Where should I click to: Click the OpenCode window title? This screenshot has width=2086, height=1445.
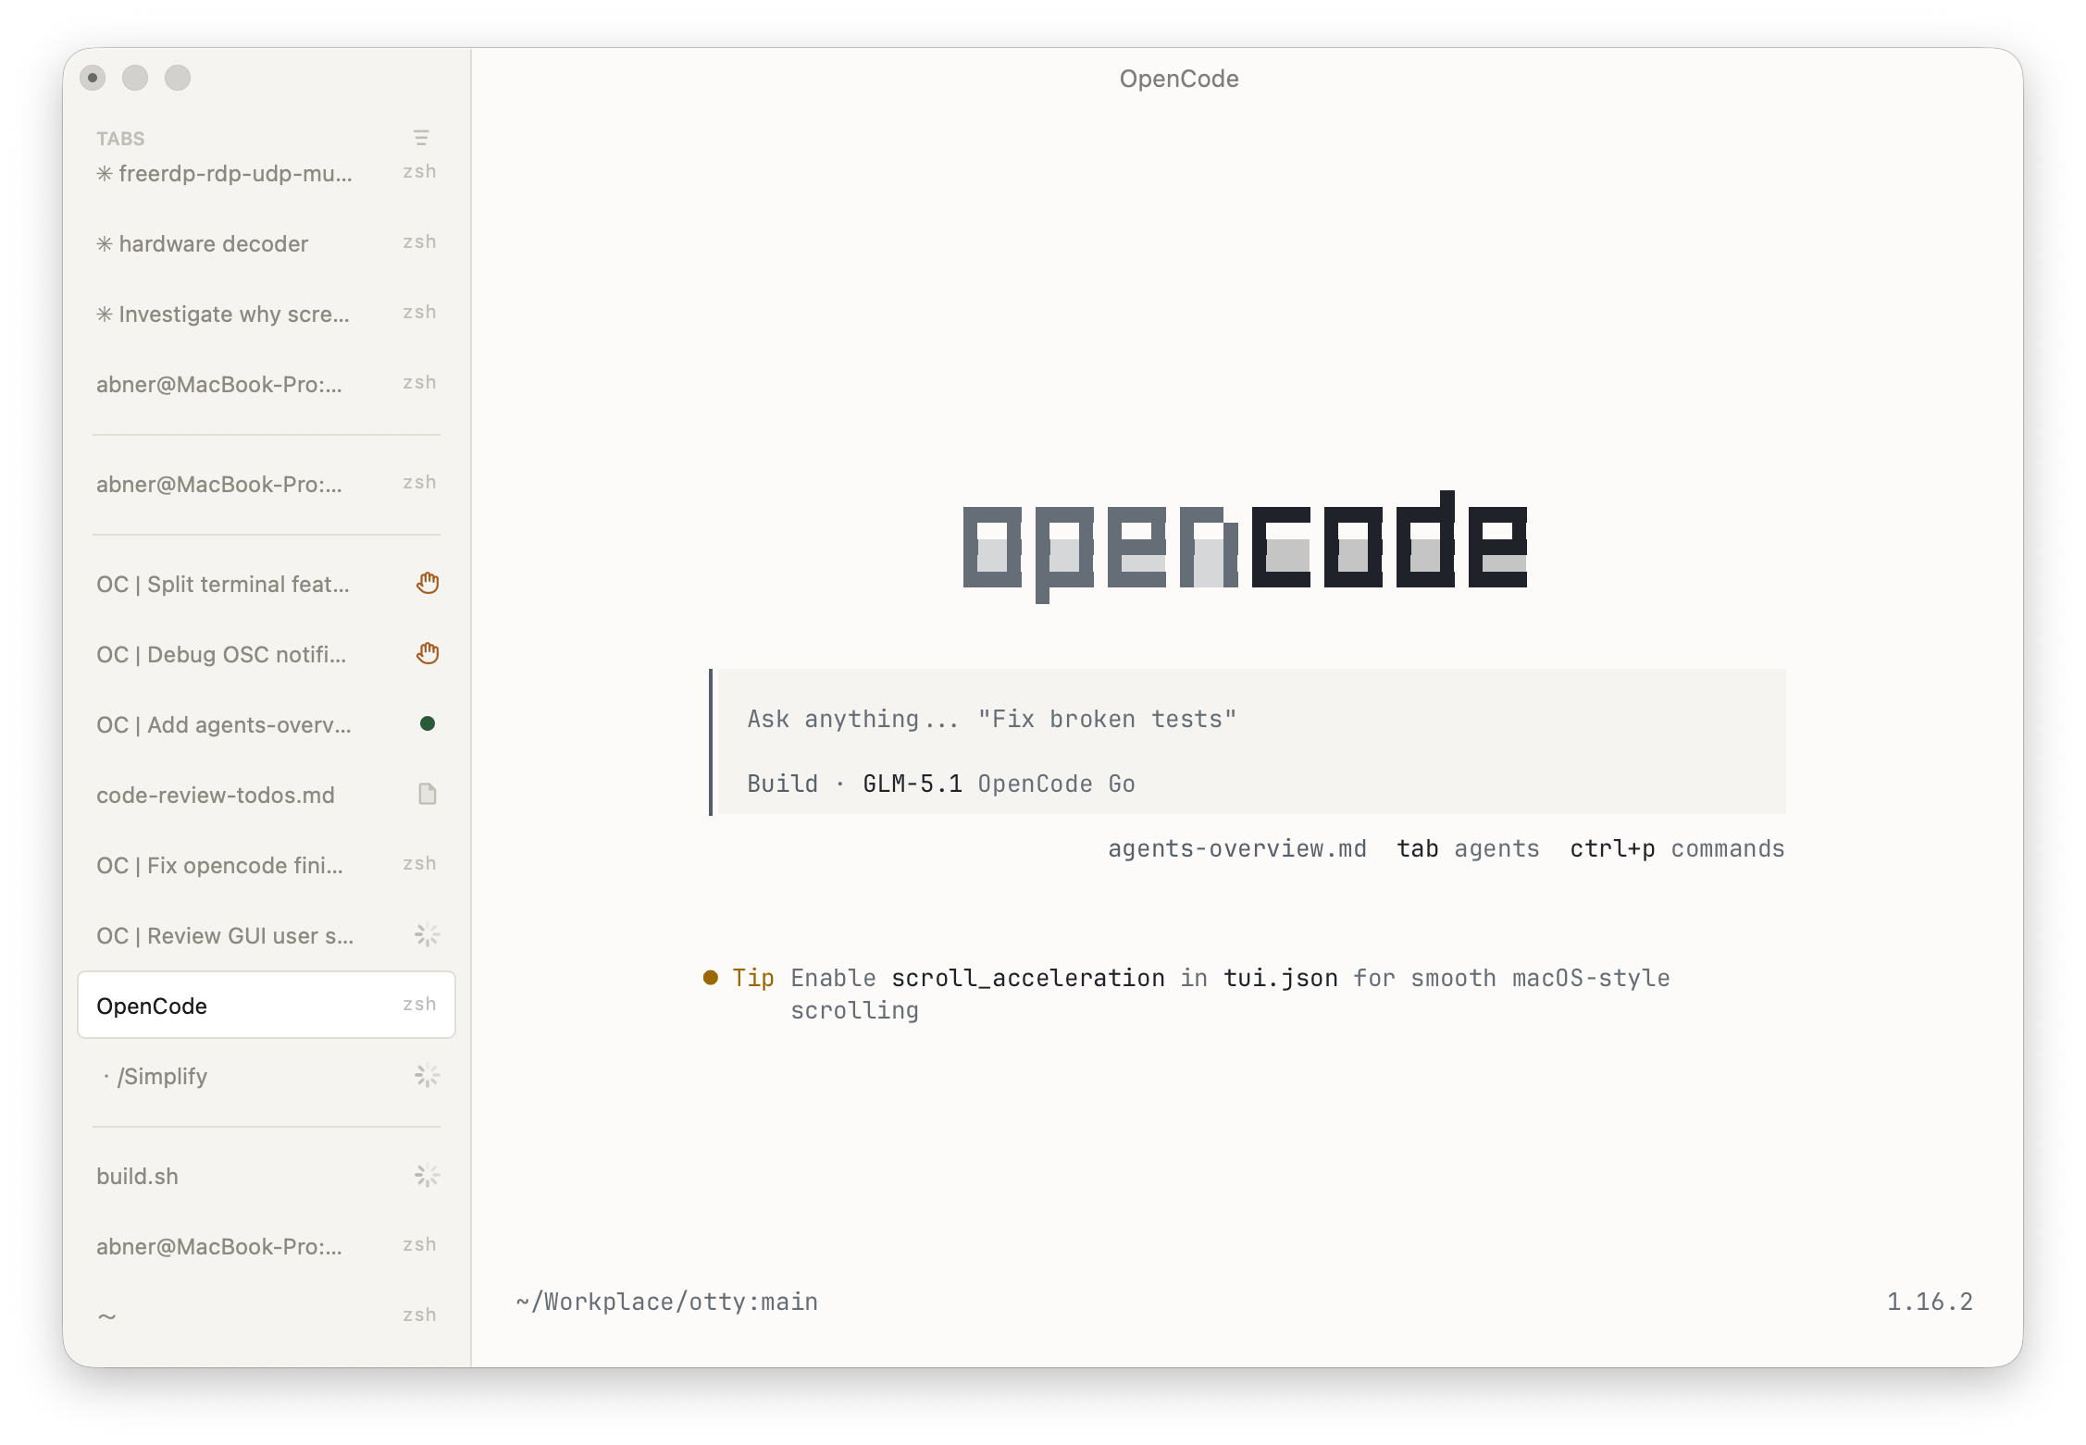1179,79
